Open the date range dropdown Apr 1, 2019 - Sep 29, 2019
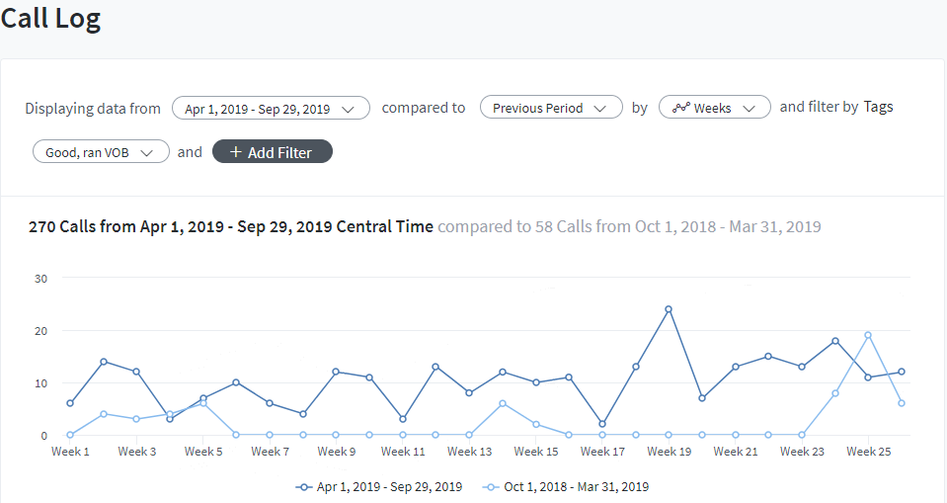This screenshot has width=947, height=503. click(271, 109)
